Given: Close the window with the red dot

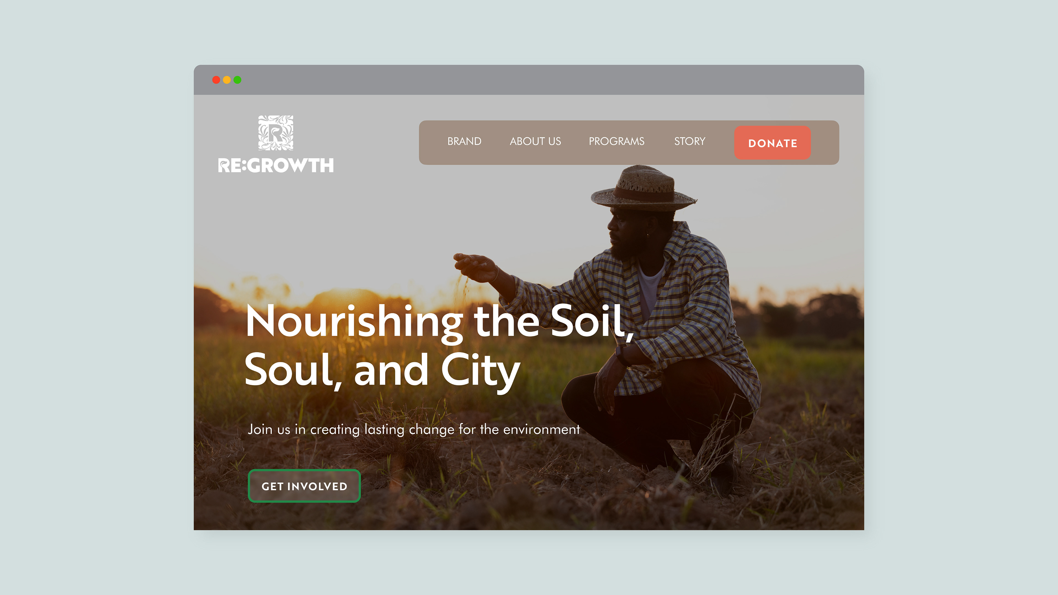Looking at the screenshot, I should click(216, 80).
